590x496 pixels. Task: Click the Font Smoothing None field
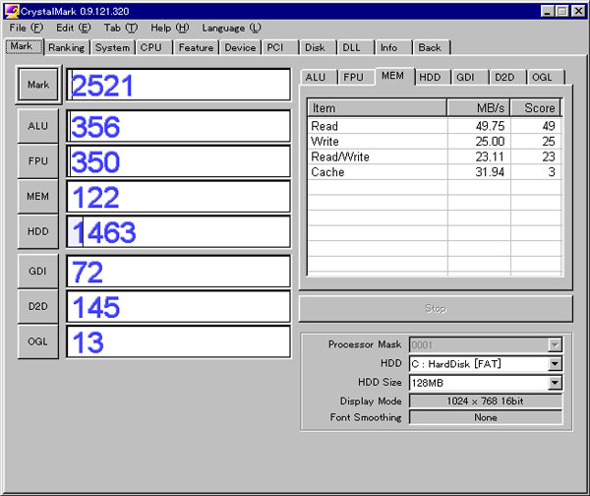coord(486,417)
